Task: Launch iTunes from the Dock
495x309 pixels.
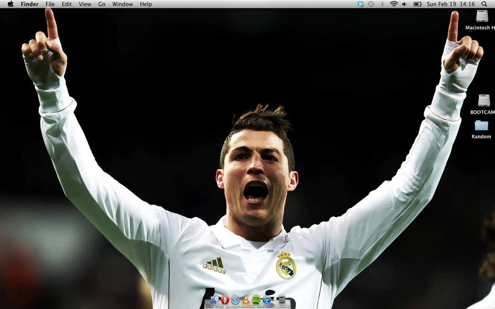Action: pos(267,300)
